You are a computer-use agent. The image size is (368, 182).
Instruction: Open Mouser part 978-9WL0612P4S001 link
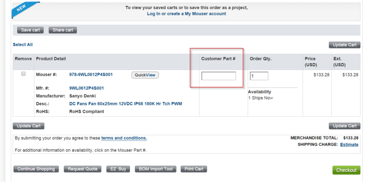coord(91,75)
